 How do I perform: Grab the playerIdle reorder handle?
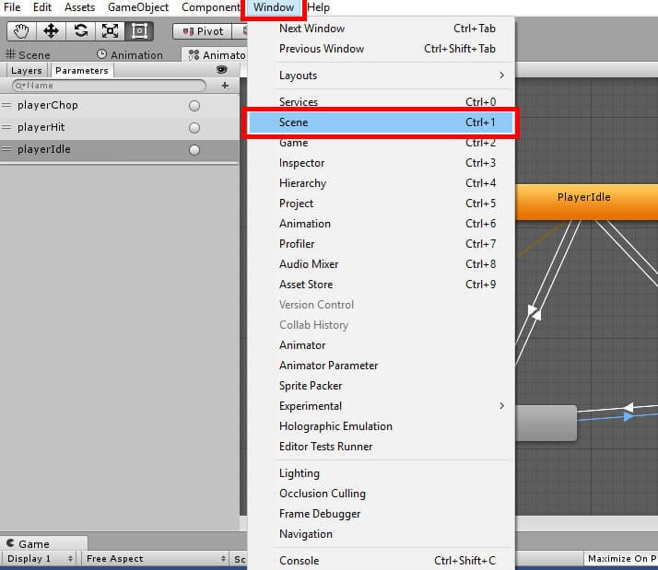6,149
